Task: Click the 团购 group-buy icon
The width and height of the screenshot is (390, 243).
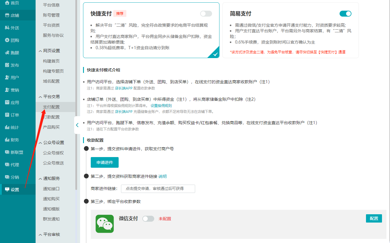Action: click(7, 40)
